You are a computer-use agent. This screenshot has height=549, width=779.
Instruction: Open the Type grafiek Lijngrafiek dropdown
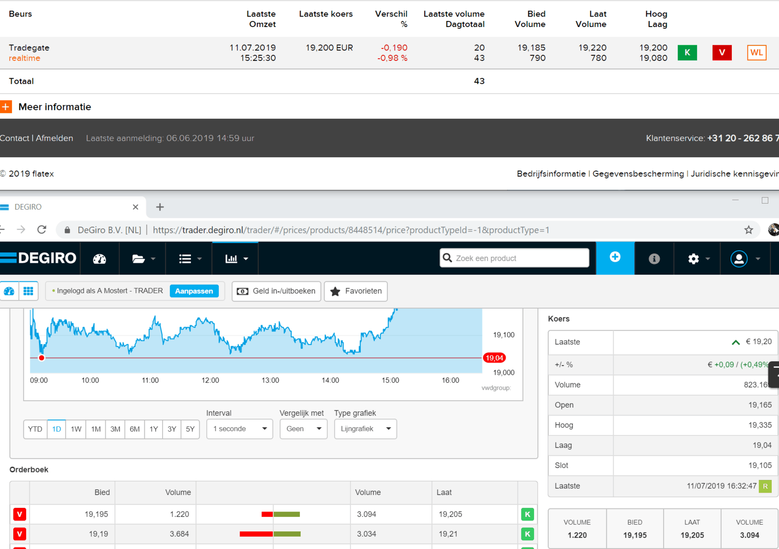365,429
